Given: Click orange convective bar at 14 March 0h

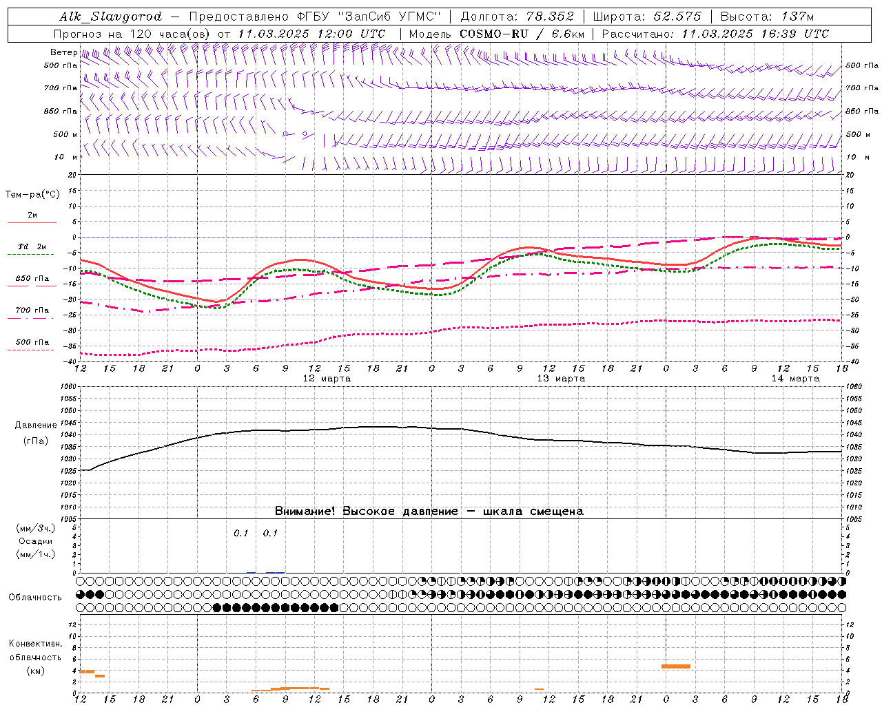Looking at the screenshot, I should point(676,666).
